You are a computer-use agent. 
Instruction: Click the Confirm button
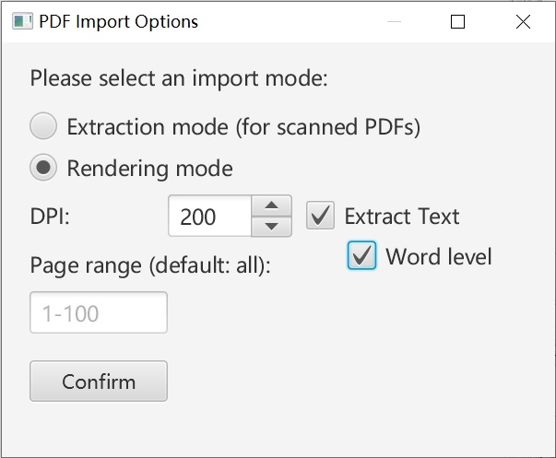(x=99, y=382)
